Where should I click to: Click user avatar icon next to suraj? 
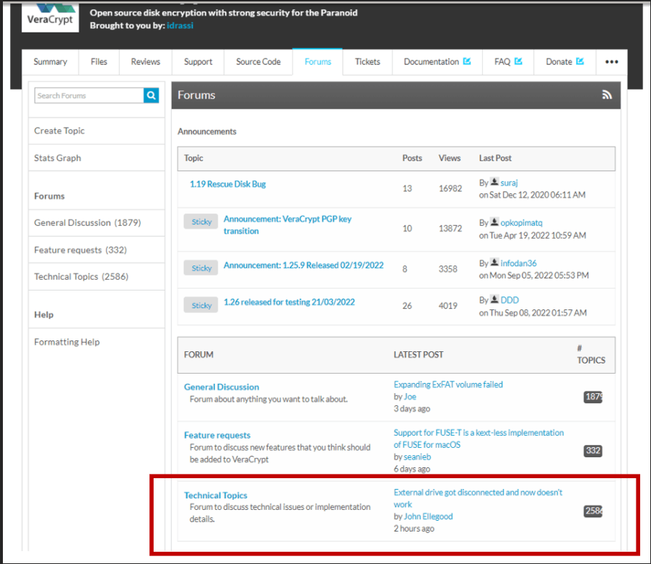[494, 182]
